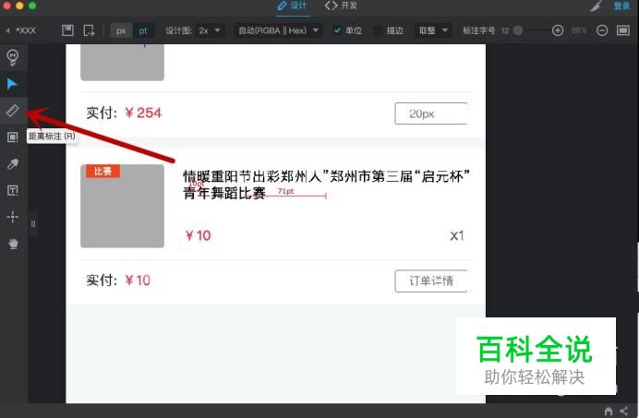Switch unit to px
Image resolution: width=639 pixels, height=418 pixels.
click(121, 30)
